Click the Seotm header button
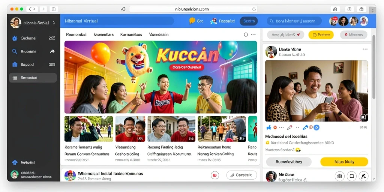The image size is (384, 192). (x=249, y=21)
